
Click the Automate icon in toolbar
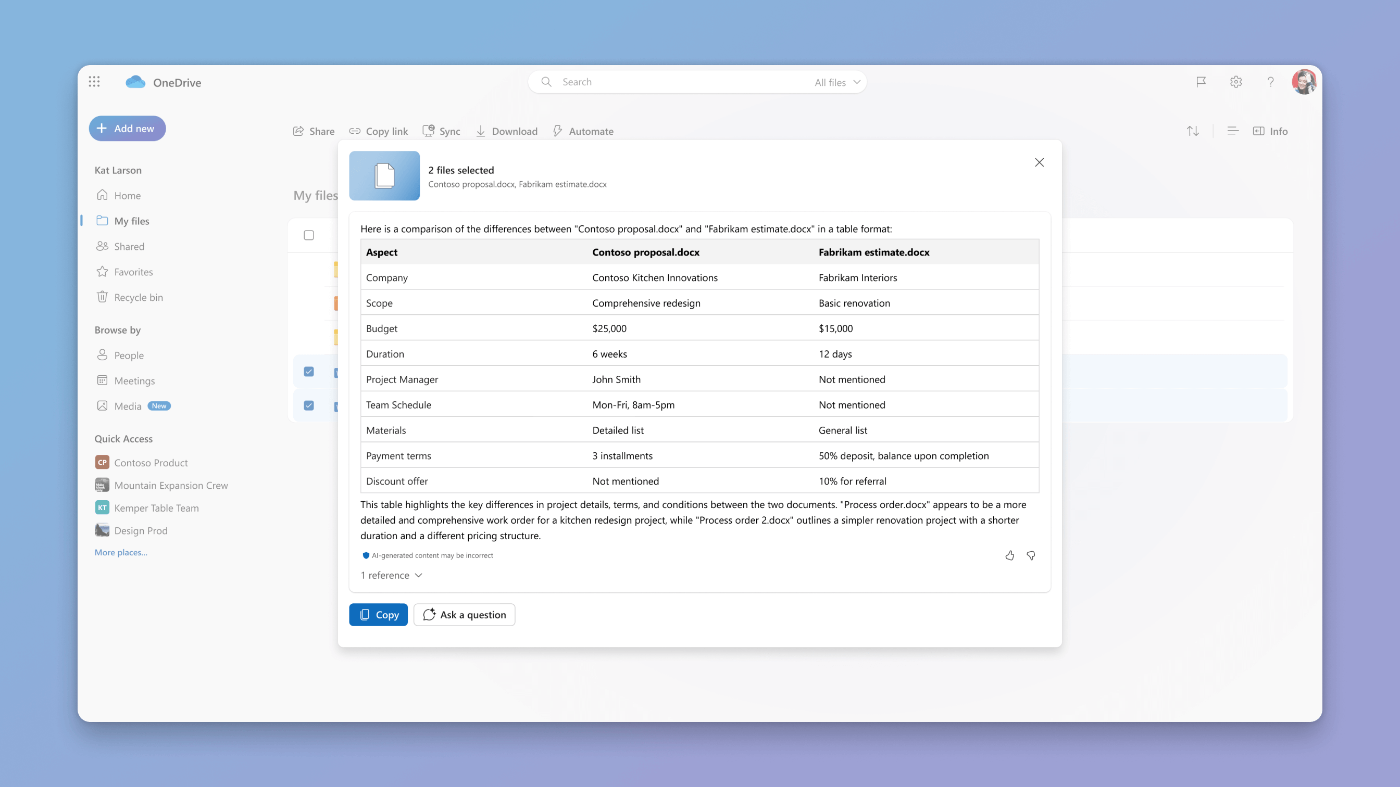pos(557,131)
